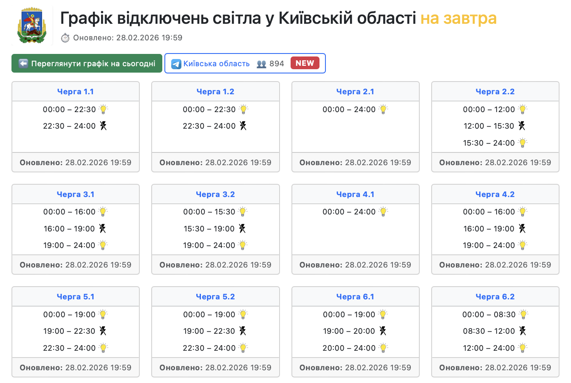Click the Kyiv region coat of arms logo
The width and height of the screenshot is (571, 383).
(31, 25)
